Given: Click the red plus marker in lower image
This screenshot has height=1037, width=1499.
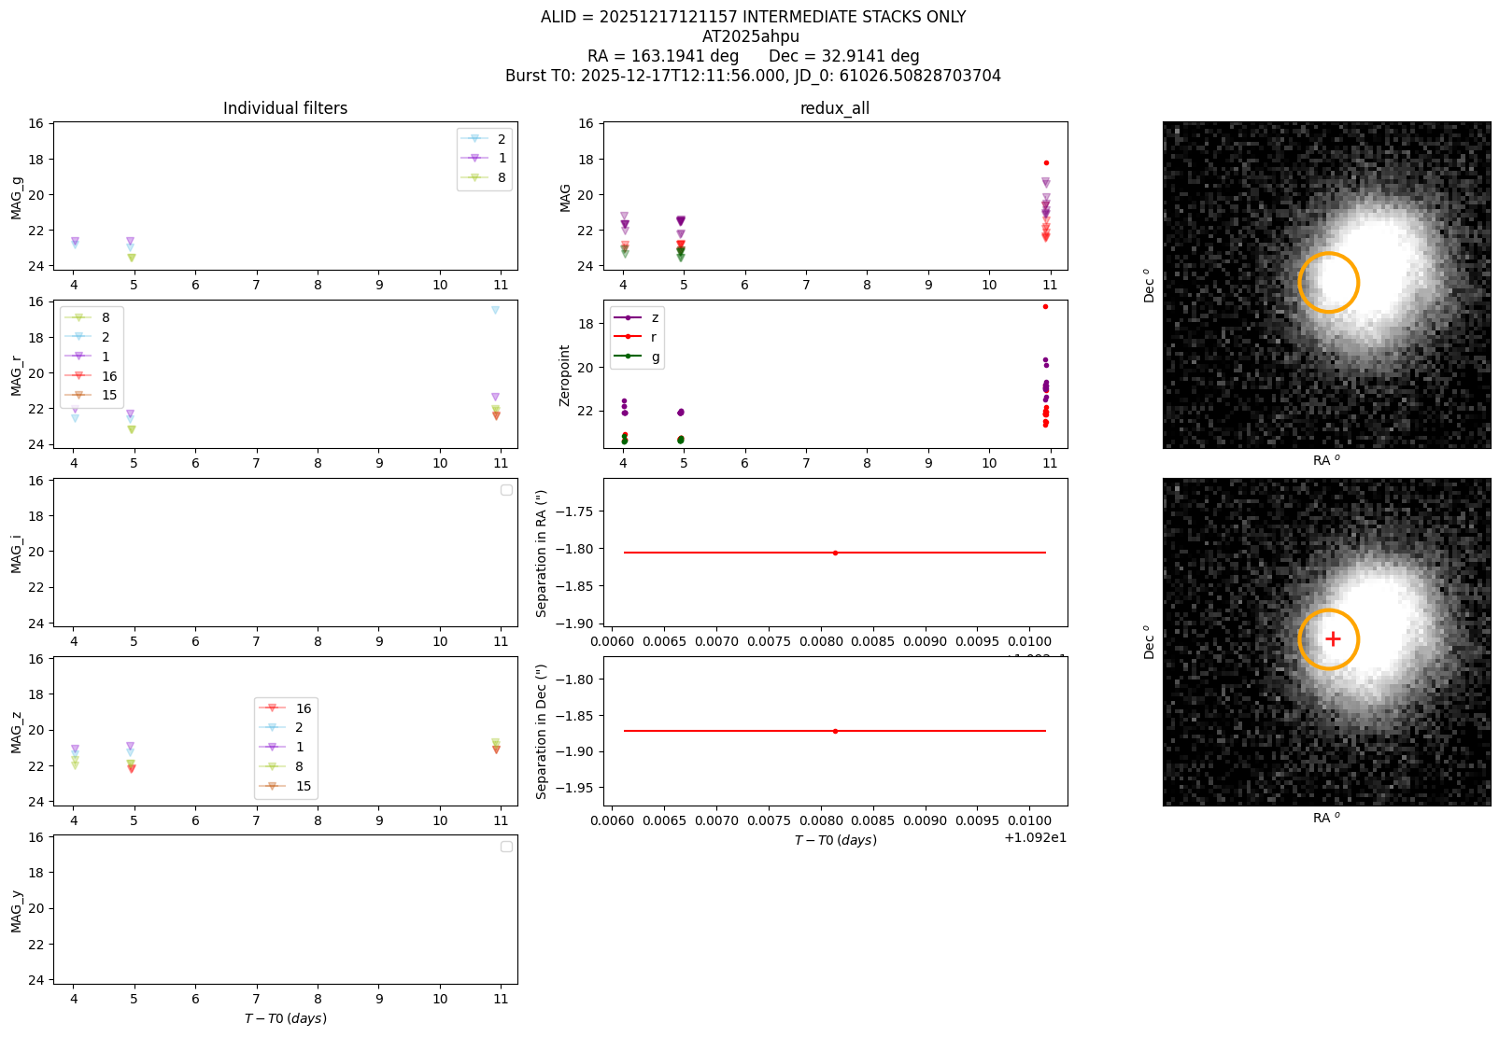Looking at the screenshot, I should (1333, 639).
